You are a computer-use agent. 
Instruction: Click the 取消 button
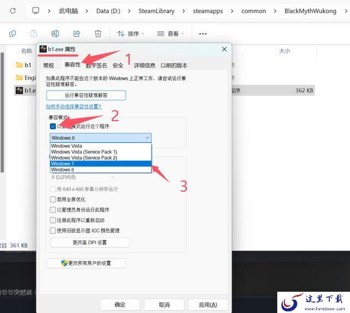click(x=164, y=304)
